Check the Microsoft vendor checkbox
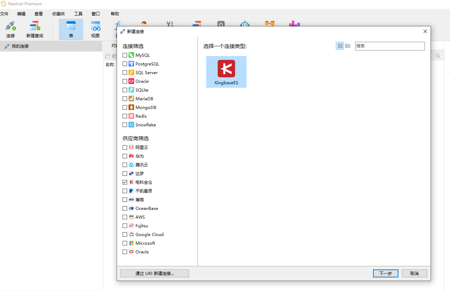Screen dimensions: 450x291 [x=125, y=243]
